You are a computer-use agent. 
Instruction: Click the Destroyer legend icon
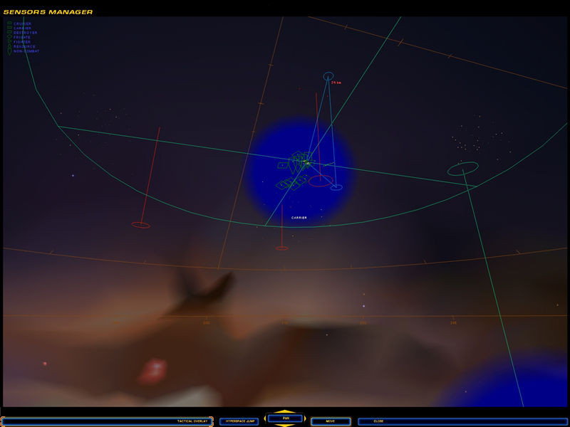[10, 32]
